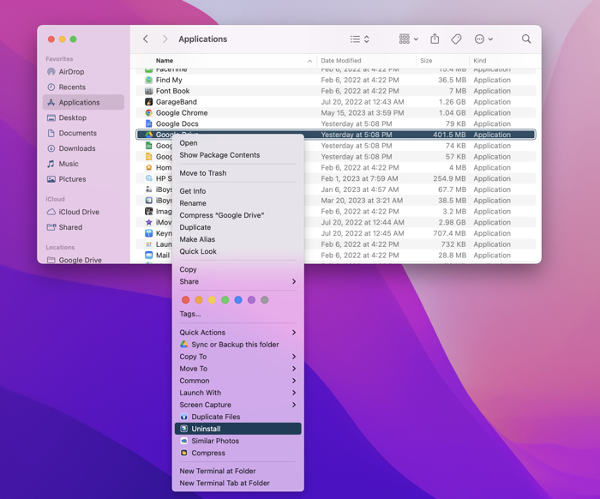Apply the blue color tag
600x499 pixels.
[238, 300]
